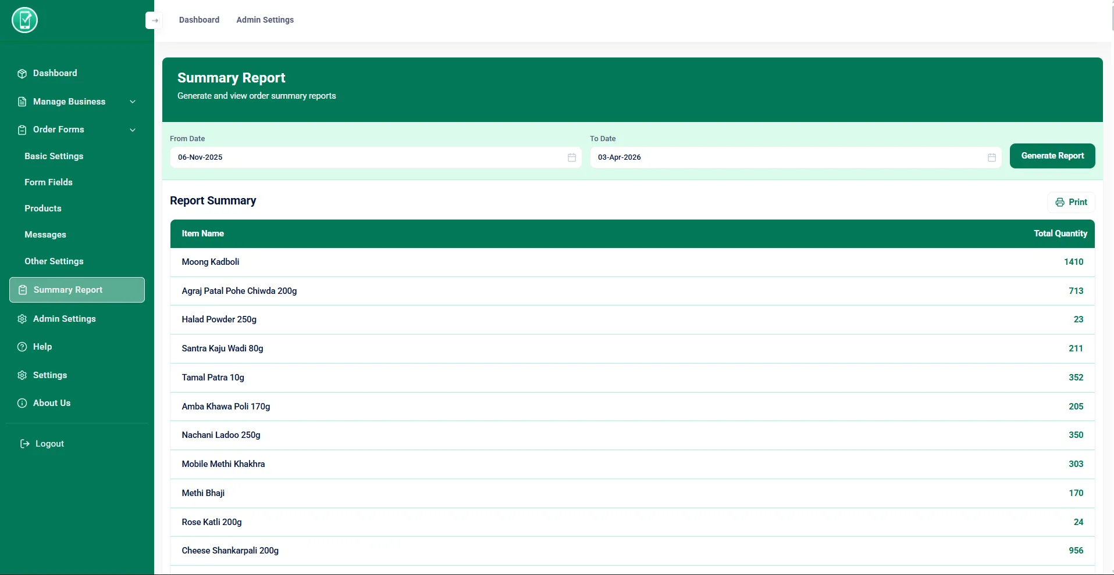1114x575 pixels.
Task: Open Products in the sidebar
Action: [x=43, y=209]
